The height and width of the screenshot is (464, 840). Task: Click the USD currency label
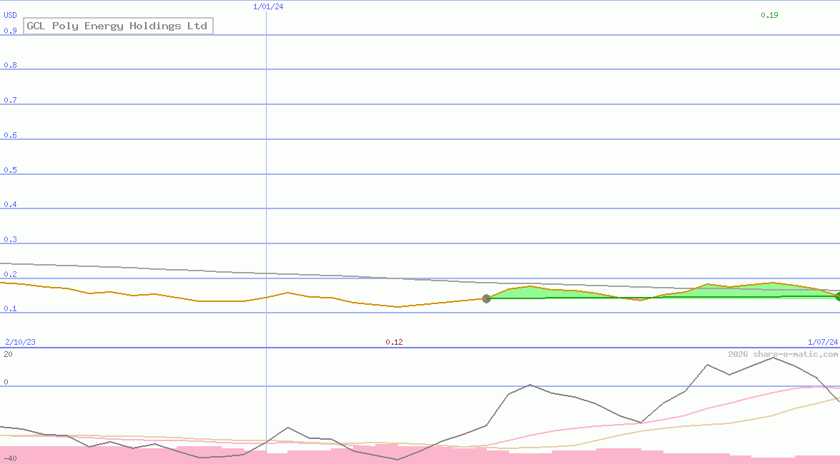10,15
